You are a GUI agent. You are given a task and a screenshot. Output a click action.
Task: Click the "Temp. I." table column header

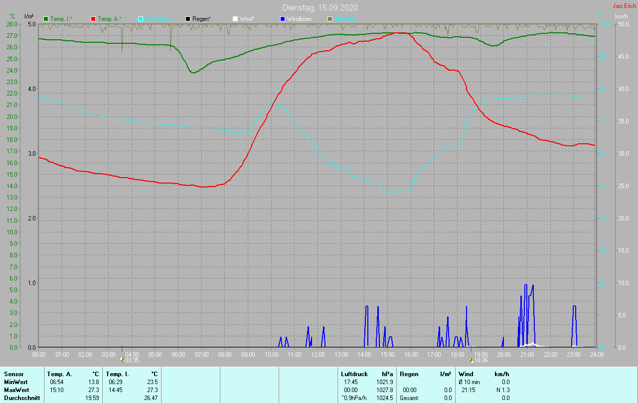point(118,374)
